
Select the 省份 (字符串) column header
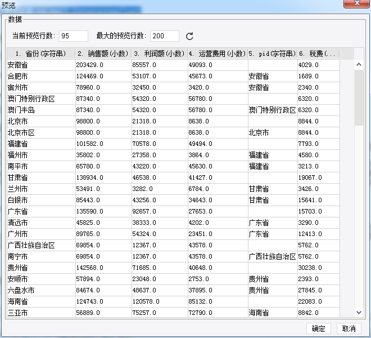click(41, 54)
